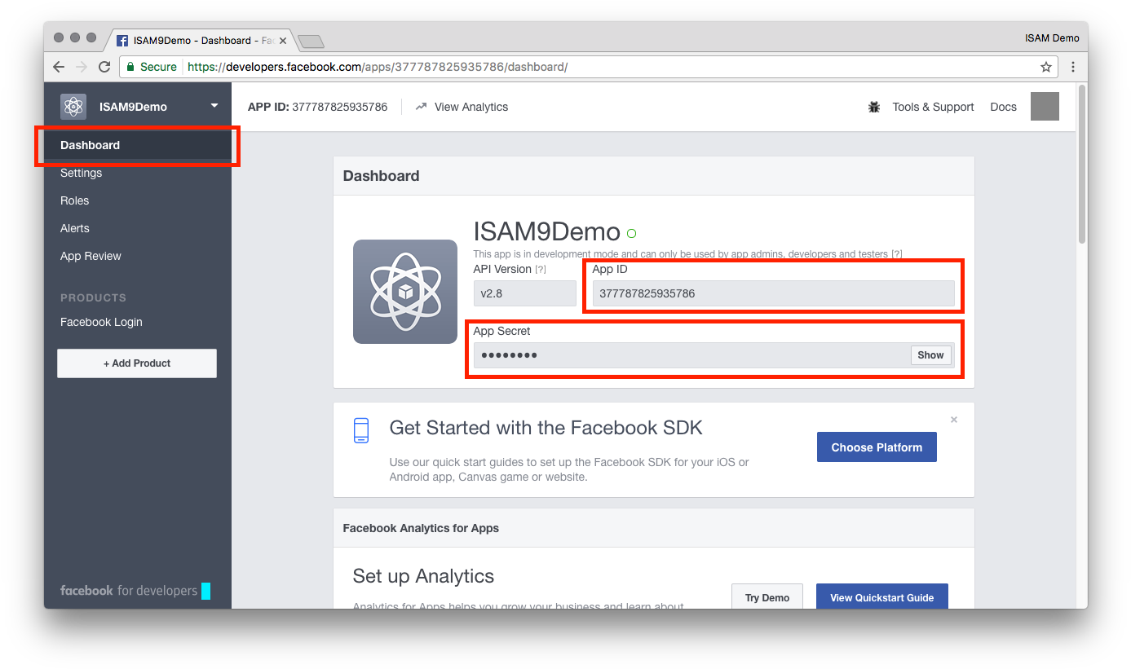
Task: Click the ISAM Demo profile label
Action: 1052,38
